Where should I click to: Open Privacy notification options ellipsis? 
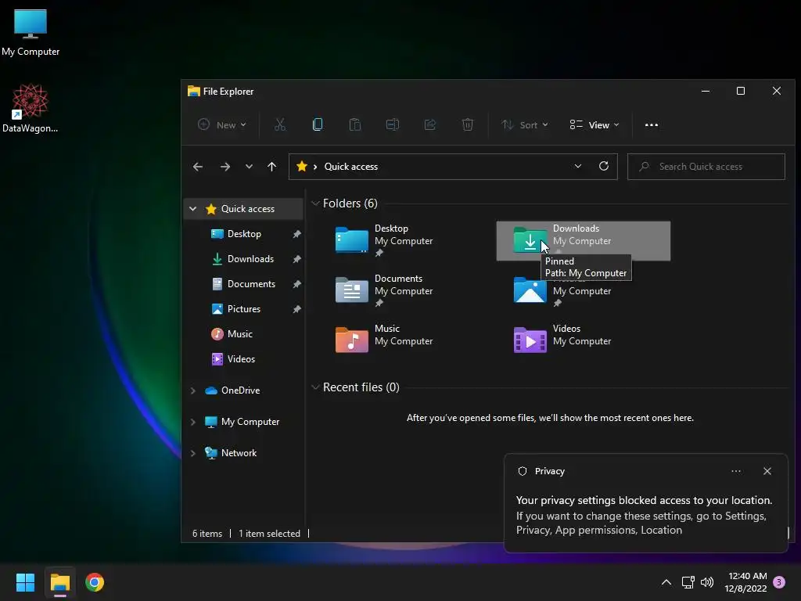(736, 471)
